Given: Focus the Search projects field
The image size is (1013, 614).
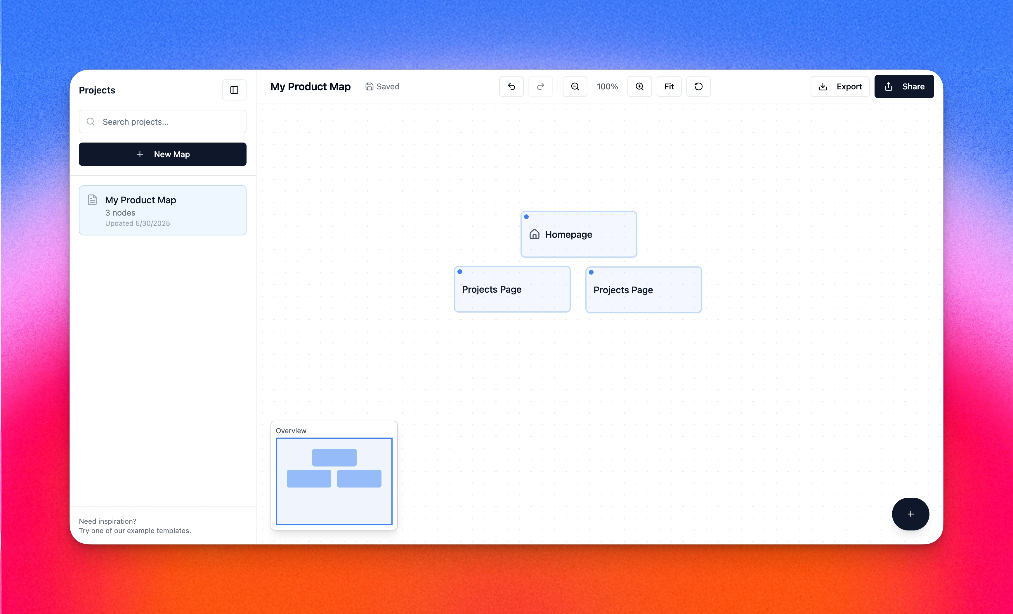Looking at the screenshot, I should click(162, 122).
